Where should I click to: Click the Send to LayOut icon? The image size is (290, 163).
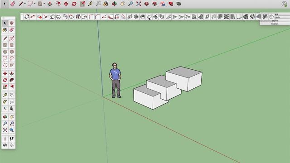coord(163,4)
